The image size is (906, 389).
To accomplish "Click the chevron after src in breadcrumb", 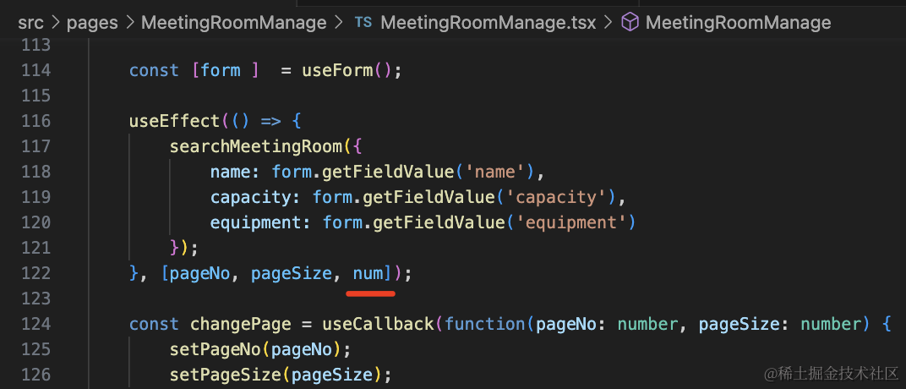I will click(x=56, y=23).
